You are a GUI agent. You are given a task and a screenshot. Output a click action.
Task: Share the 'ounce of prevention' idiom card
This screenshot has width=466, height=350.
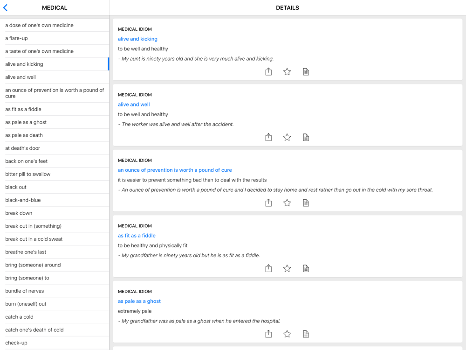pos(268,203)
